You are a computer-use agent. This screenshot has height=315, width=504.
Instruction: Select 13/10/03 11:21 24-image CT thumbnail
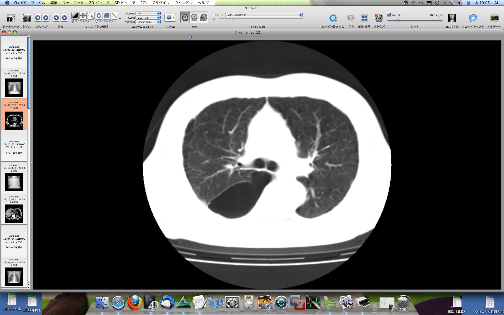pyautogui.click(x=14, y=214)
